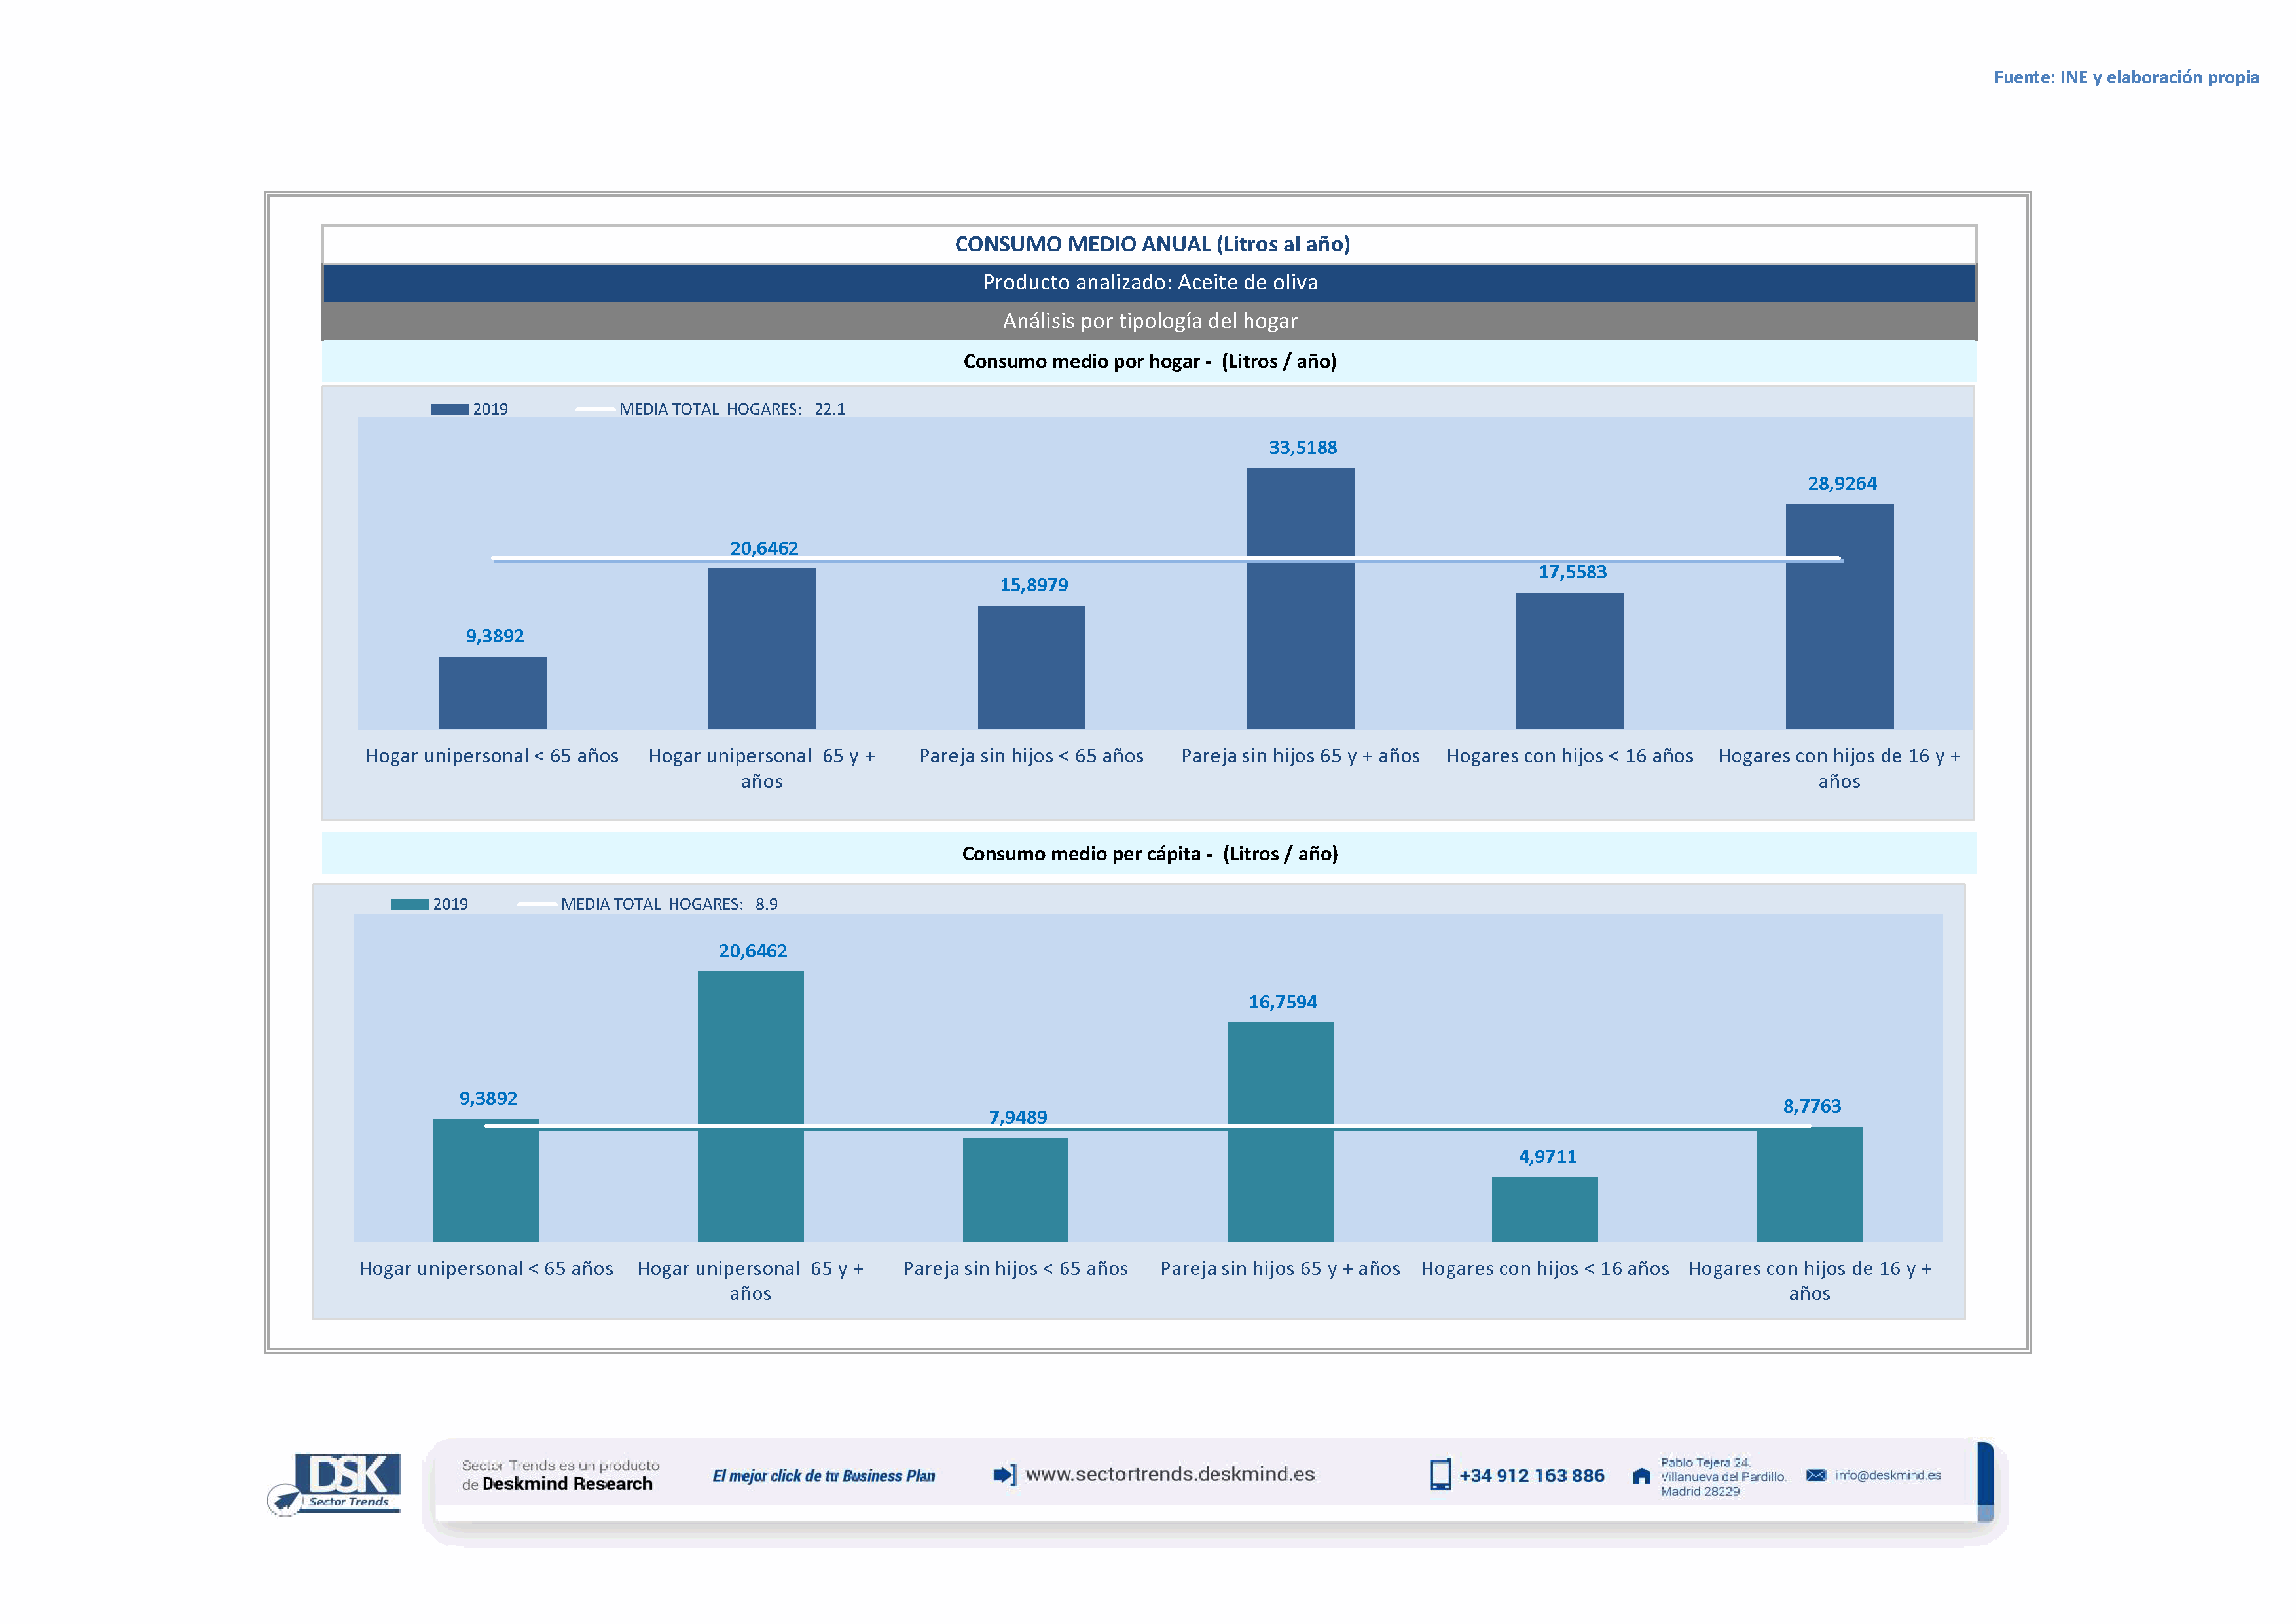The image size is (2296, 1624).
Task: Click the info@deskmind.es email address
Action: tap(1888, 1476)
